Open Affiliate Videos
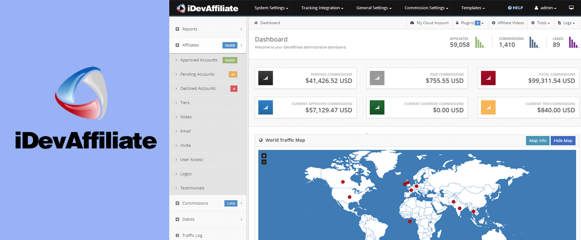Screen dimensions: 581x240 [x=508, y=23]
